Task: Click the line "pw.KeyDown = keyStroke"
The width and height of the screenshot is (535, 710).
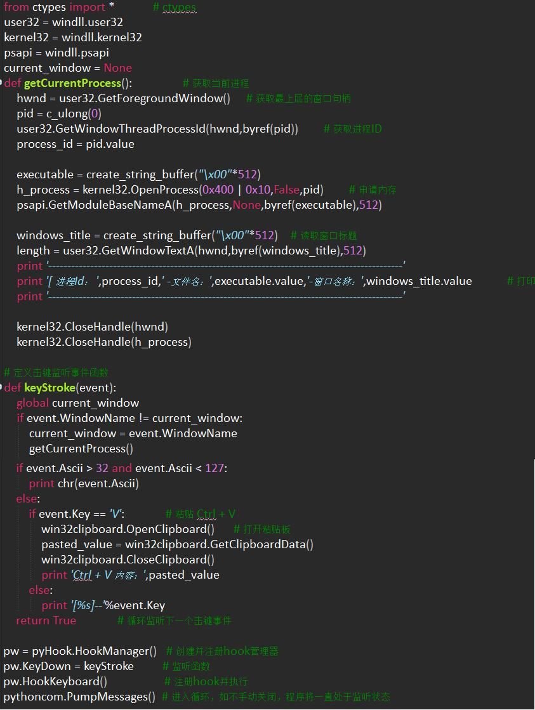Action: coord(69,666)
